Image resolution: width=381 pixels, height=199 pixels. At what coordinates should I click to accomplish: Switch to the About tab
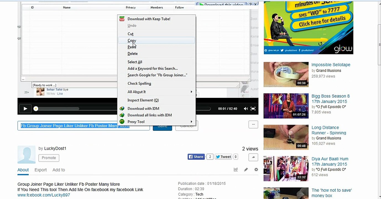coord(23,170)
